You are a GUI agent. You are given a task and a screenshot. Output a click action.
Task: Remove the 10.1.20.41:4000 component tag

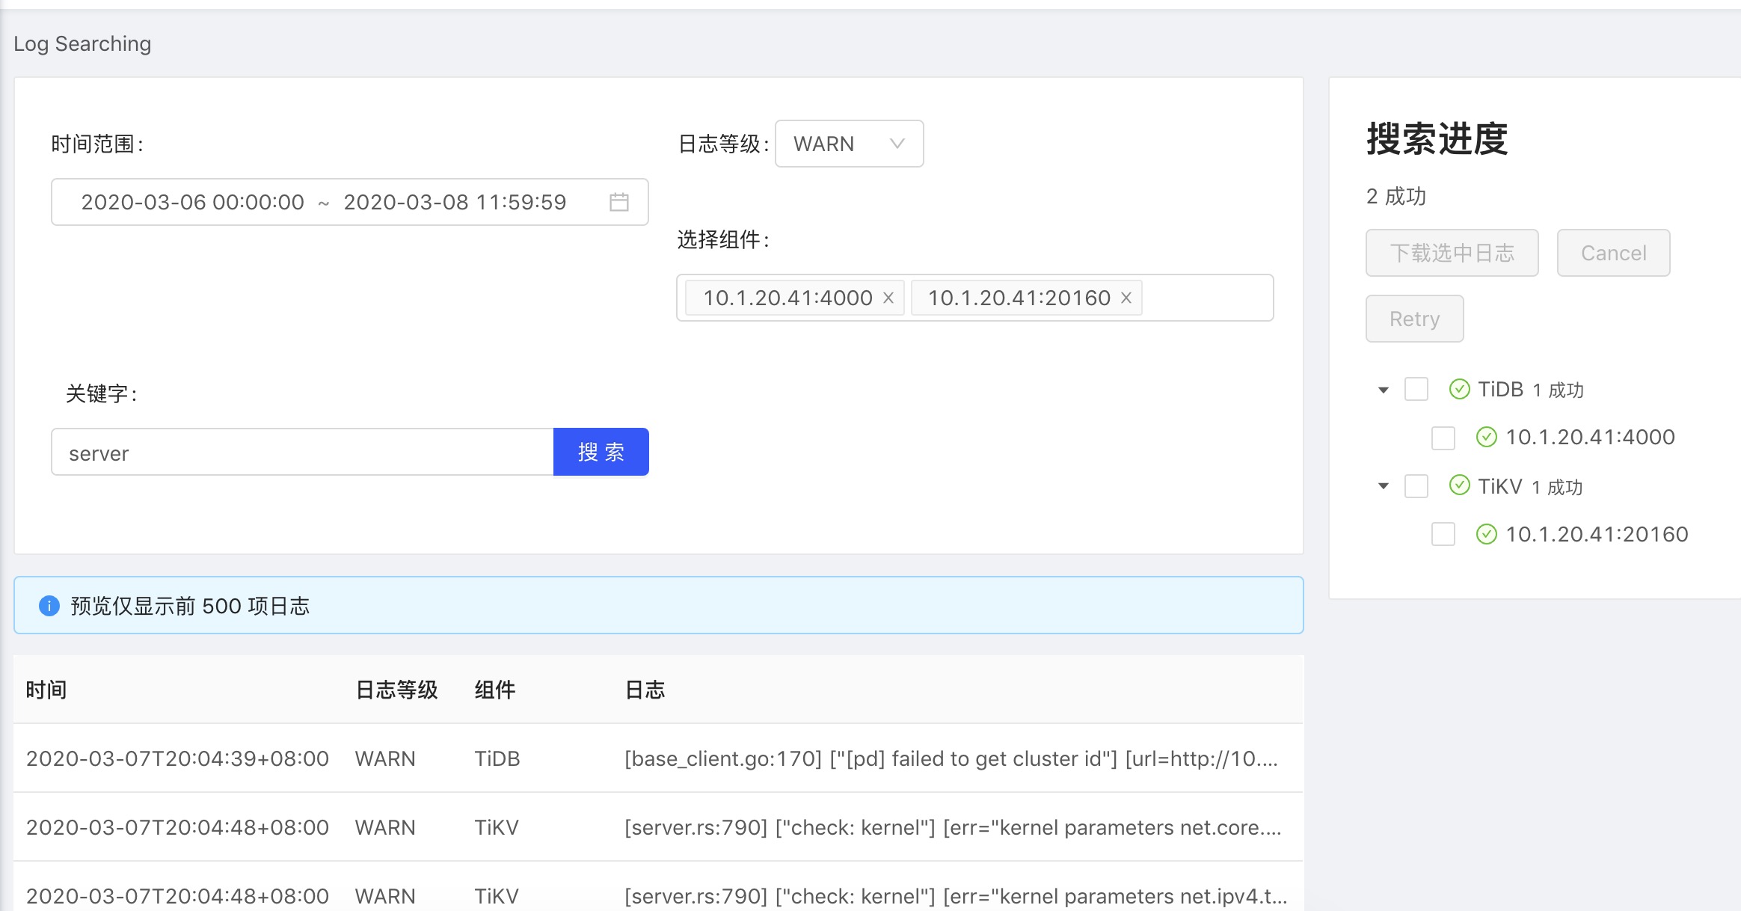click(x=888, y=298)
